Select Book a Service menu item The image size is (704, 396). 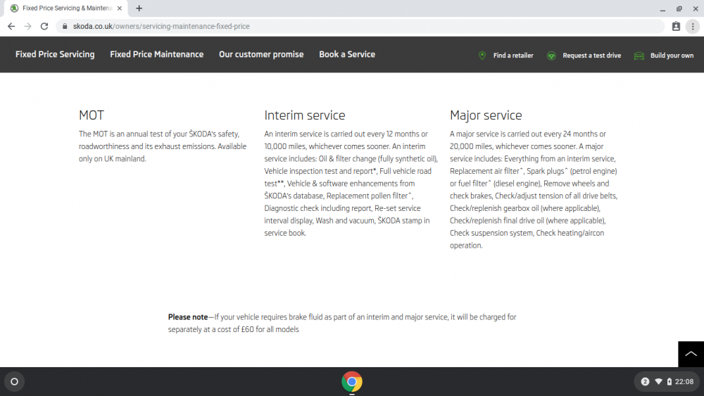coord(347,54)
